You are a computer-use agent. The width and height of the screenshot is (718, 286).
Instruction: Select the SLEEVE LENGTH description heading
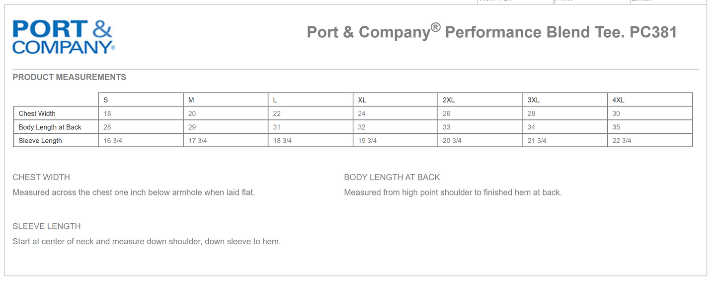click(x=47, y=226)
